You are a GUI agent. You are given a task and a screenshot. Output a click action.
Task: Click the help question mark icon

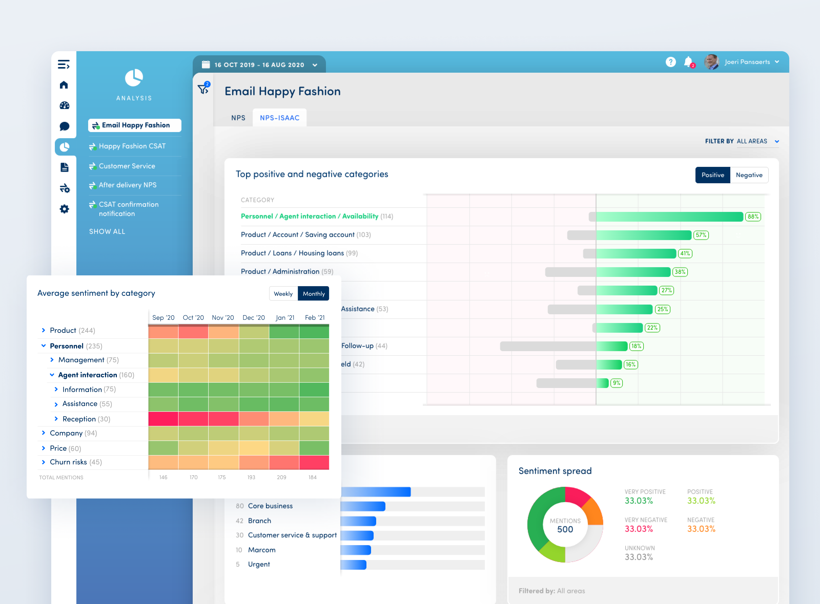pyautogui.click(x=671, y=62)
